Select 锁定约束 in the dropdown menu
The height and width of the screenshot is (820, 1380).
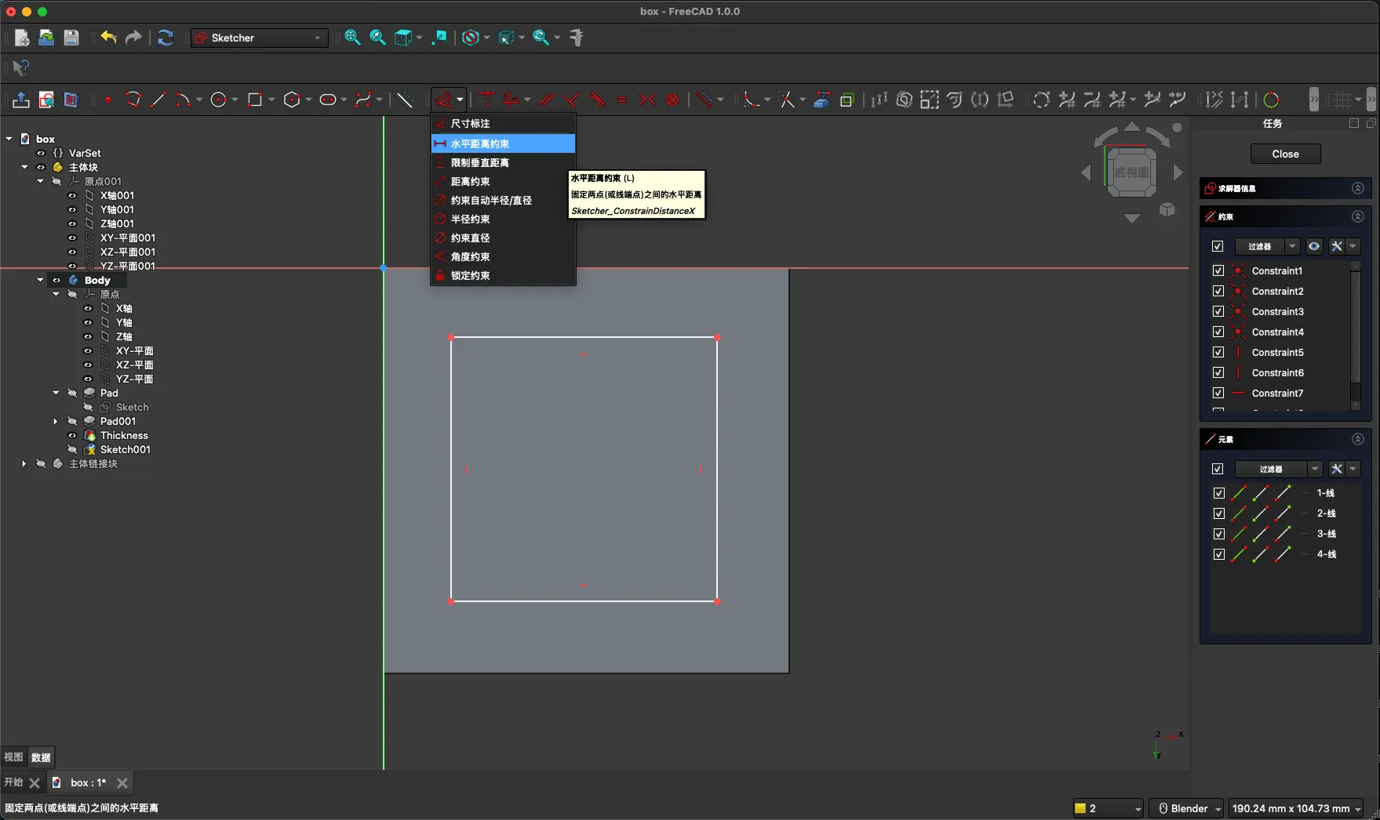point(470,275)
